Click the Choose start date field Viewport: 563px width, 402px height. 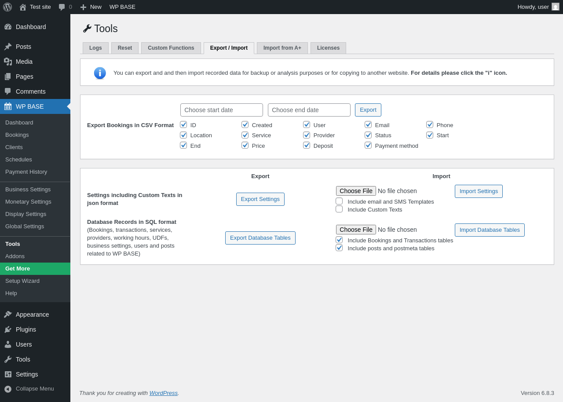point(222,110)
